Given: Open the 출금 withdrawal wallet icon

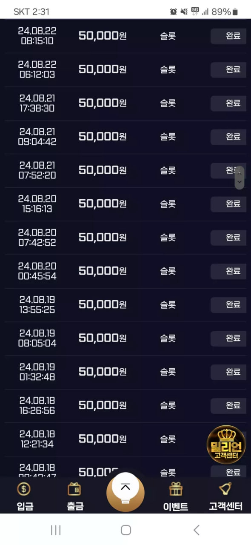Looking at the screenshot, I should (74, 489).
